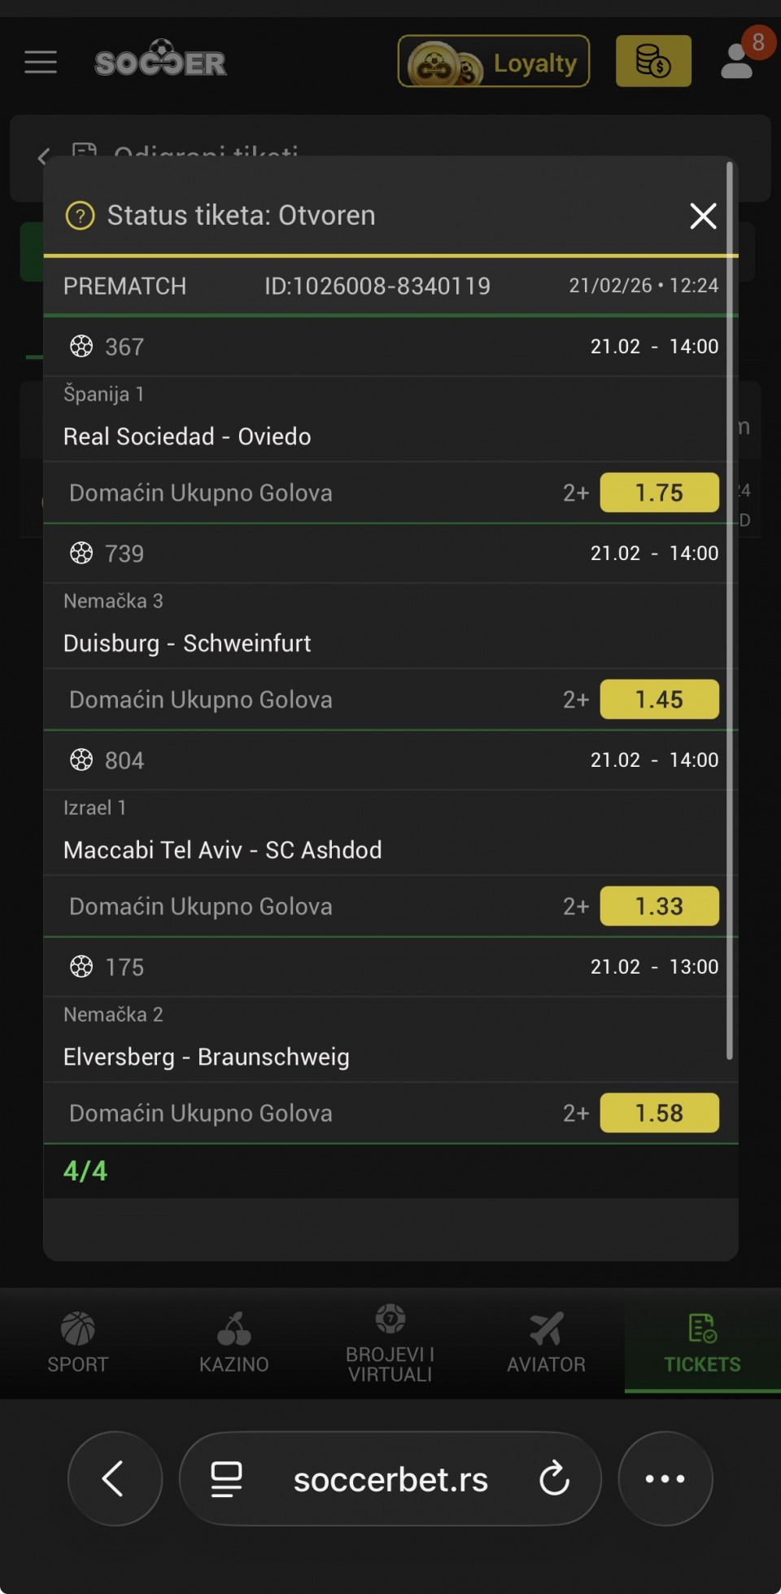This screenshot has width=781, height=1594.
Task: Select the 1.75 odds for Real Sociedad
Action: (x=659, y=493)
